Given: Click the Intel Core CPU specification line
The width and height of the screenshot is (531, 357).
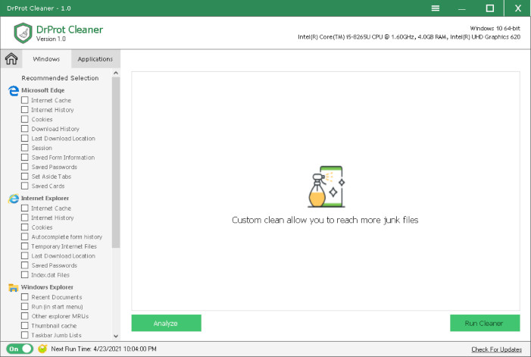Looking at the screenshot, I should pos(409,37).
